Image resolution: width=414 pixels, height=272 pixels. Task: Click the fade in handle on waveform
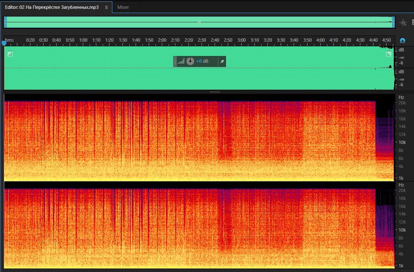point(10,54)
